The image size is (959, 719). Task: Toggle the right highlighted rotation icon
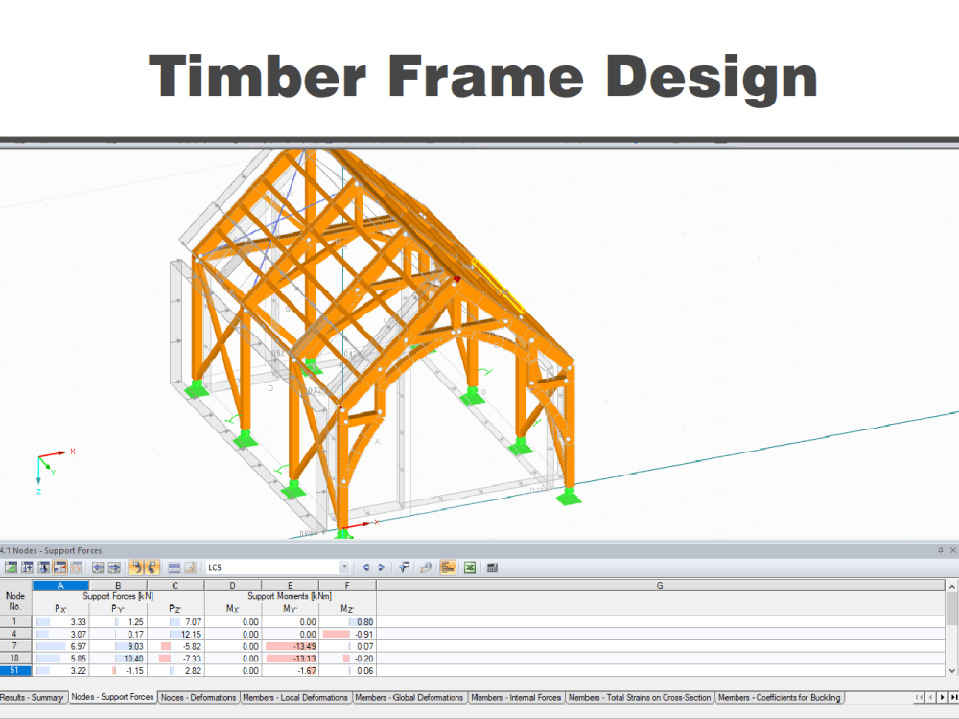click(x=152, y=568)
